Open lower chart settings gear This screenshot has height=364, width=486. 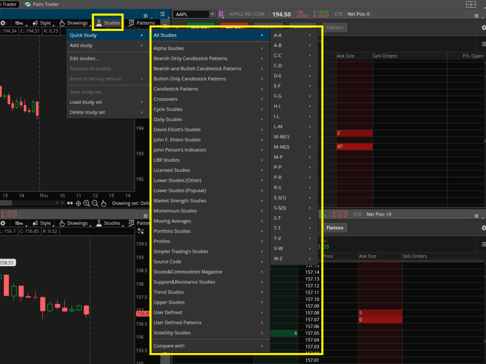tap(3, 223)
